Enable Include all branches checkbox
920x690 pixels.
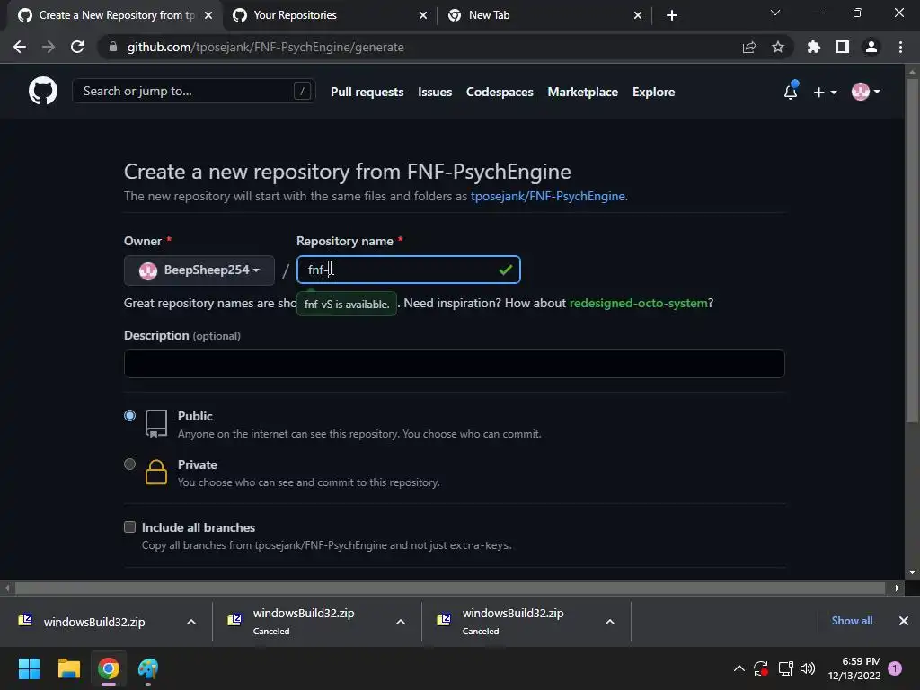coord(129,526)
